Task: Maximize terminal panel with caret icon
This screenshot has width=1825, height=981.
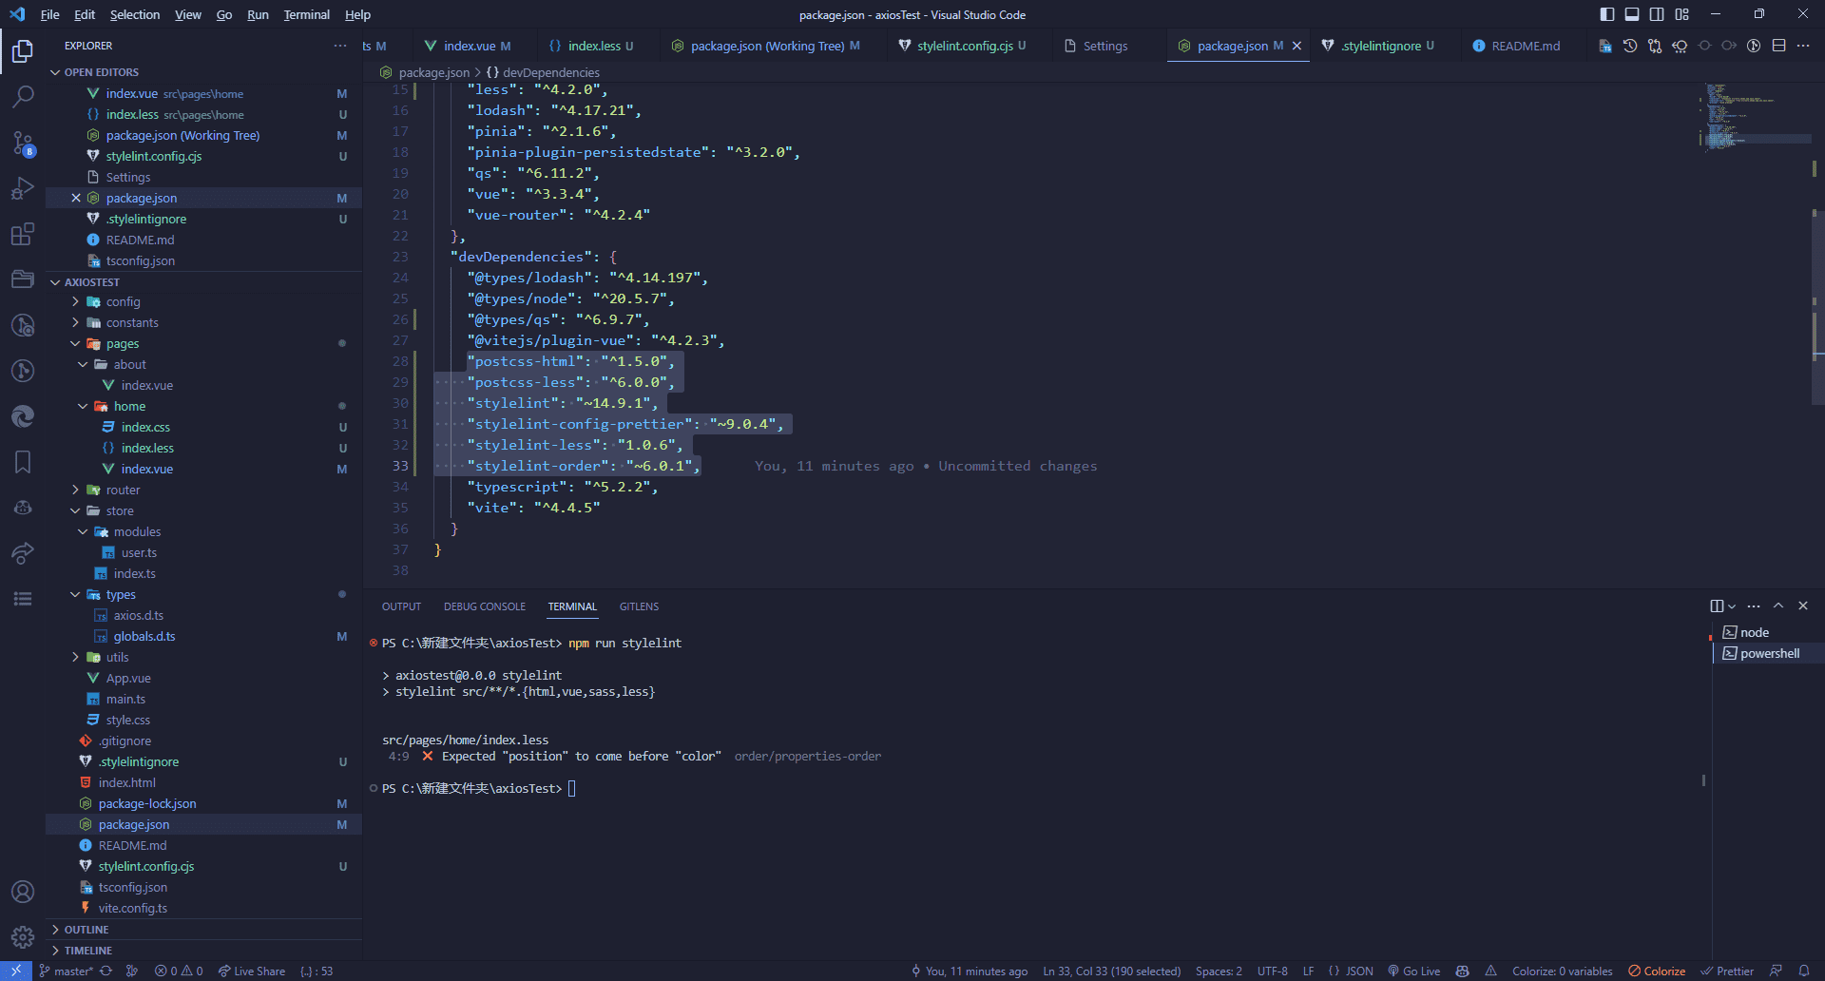Action: [x=1778, y=606]
